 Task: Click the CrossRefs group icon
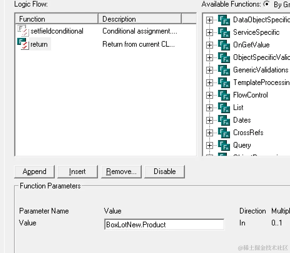[224, 133]
